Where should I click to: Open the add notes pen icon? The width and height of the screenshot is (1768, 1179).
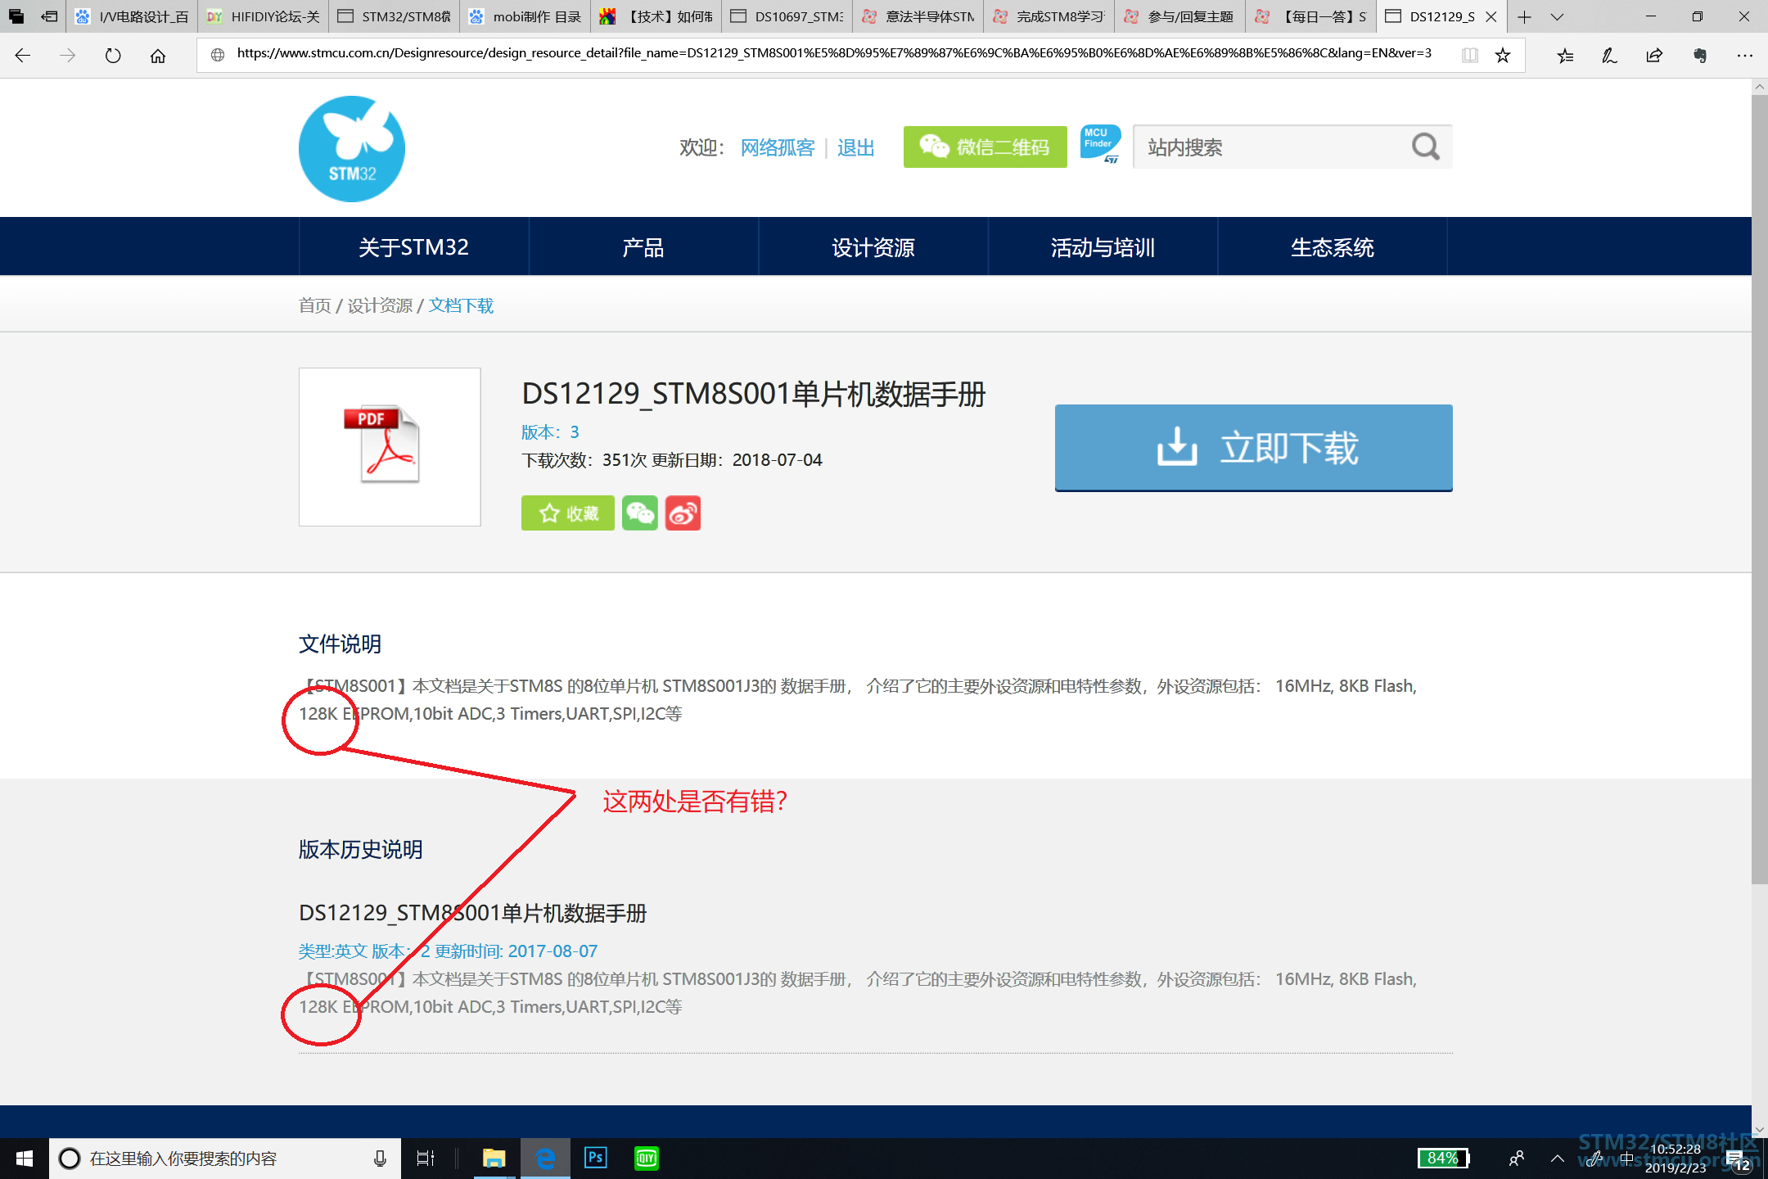coord(1609,55)
